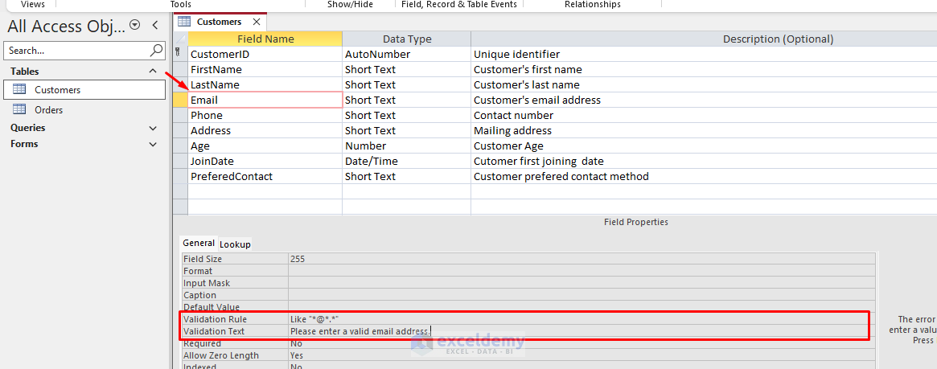Click the Customers table icon in navigation pane
937x369 pixels.
tap(20, 89)
